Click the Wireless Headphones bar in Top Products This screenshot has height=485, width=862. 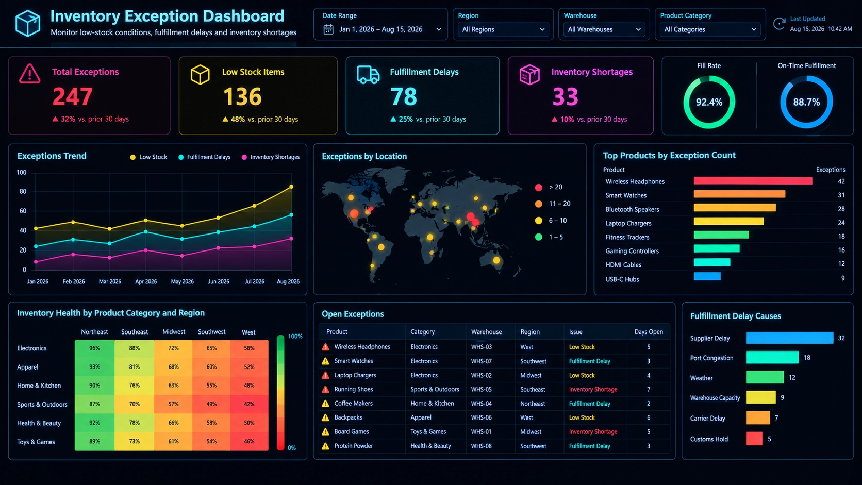coord(753,181)
